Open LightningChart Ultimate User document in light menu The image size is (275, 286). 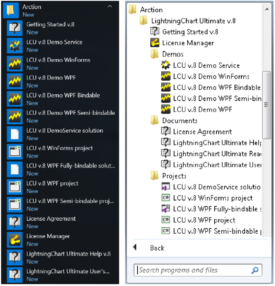point(217,165)
